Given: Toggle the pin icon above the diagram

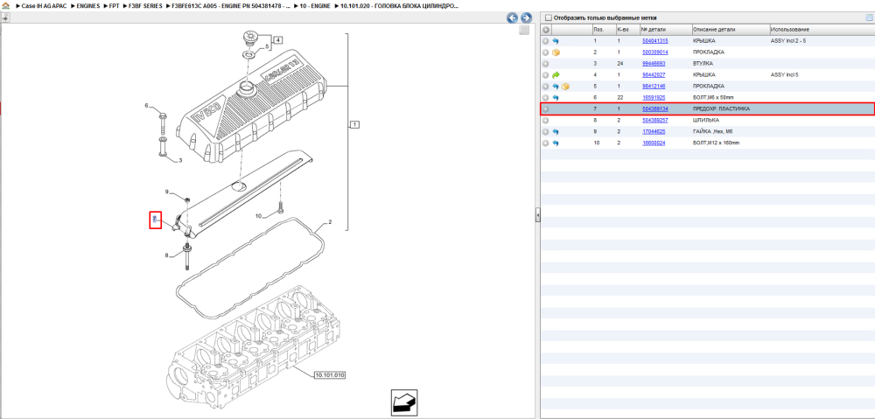Looking at the screenshot, I should pos(5,17).
